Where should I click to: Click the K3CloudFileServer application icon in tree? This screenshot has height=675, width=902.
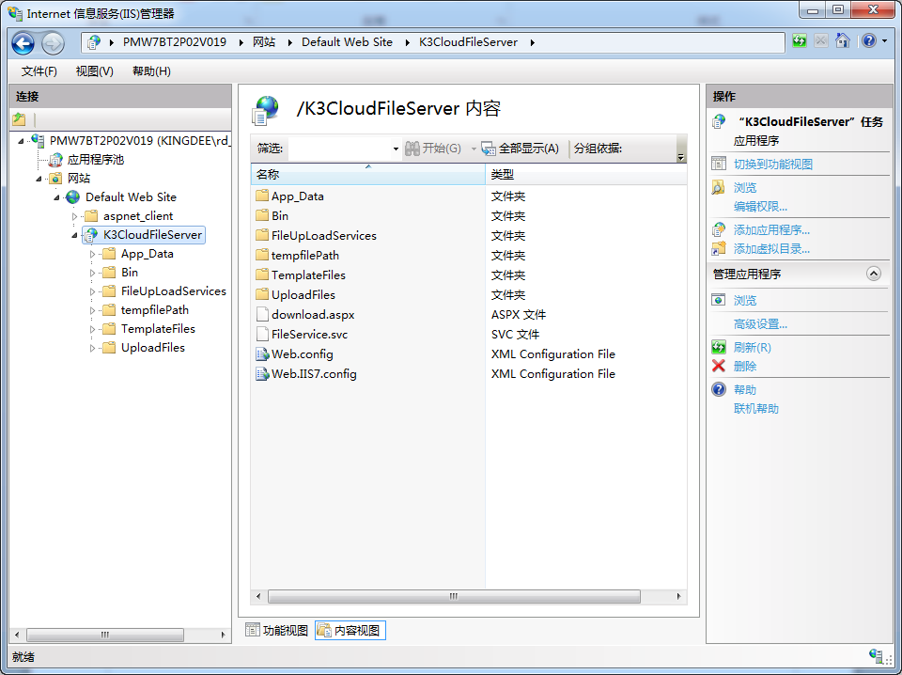(x=91, y=235)
